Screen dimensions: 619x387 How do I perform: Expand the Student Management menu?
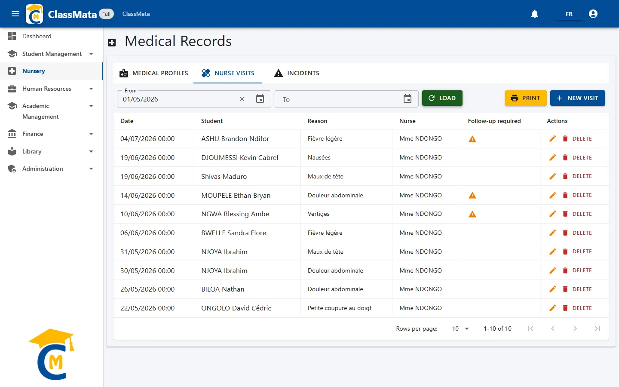click(52, 54)
